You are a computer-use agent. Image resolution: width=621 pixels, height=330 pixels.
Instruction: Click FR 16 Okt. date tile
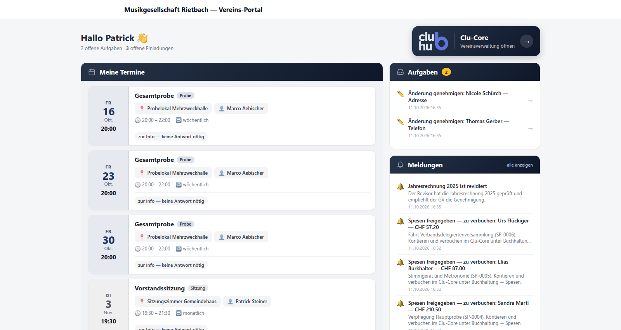[x=109, y=116]
